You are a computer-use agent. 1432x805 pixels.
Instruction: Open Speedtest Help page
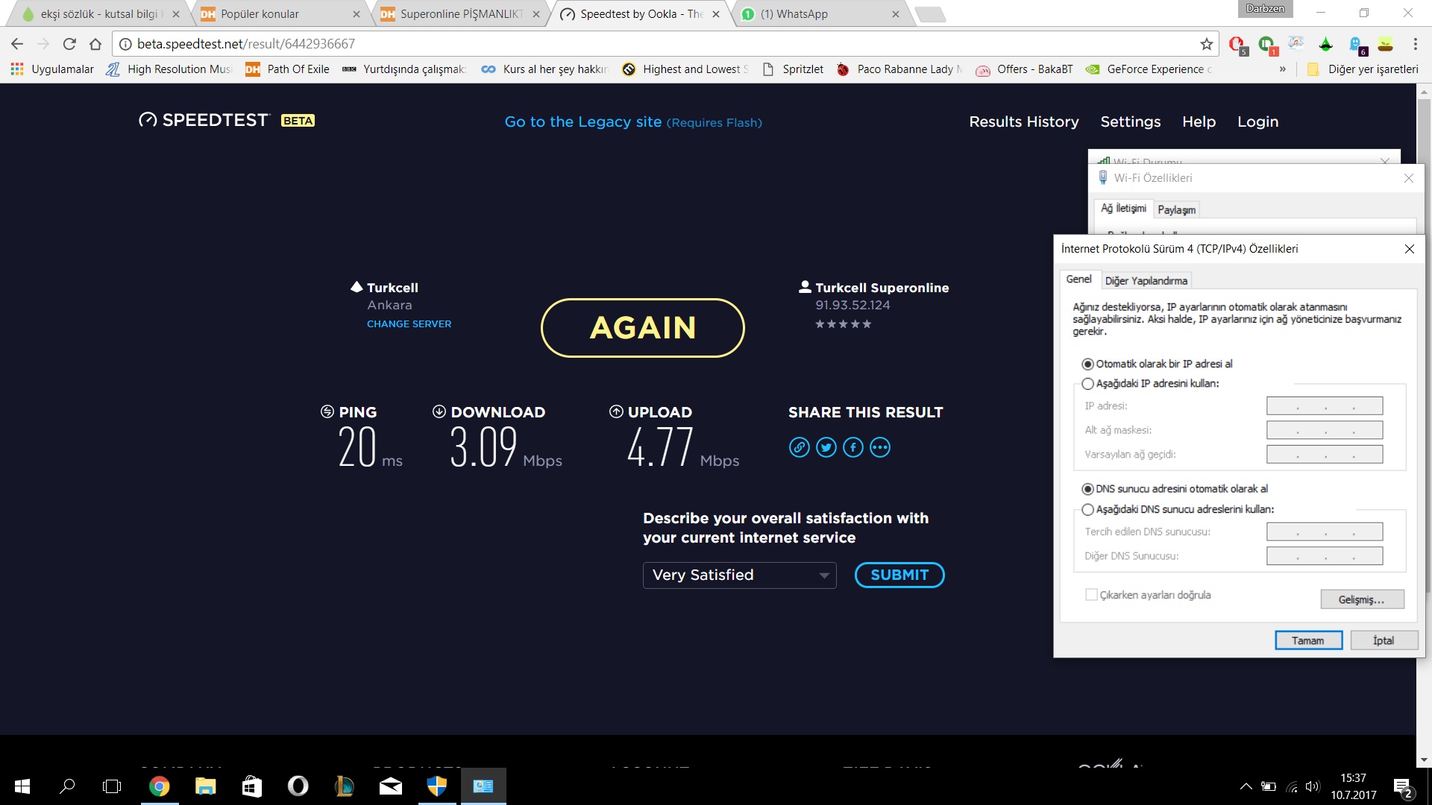[1199, 121]
